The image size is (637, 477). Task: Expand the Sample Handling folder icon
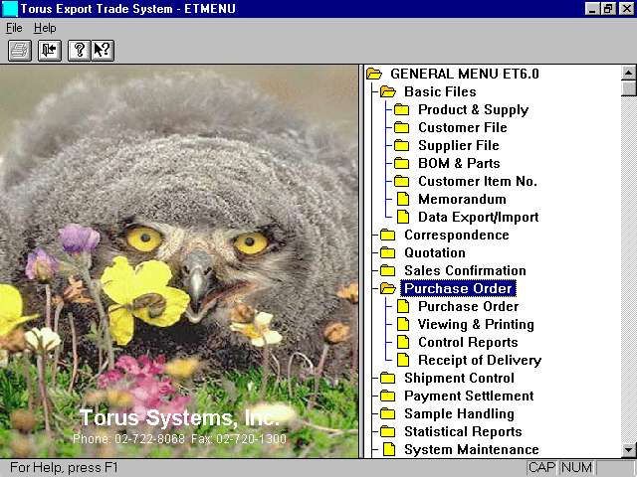tap(388, 413)
